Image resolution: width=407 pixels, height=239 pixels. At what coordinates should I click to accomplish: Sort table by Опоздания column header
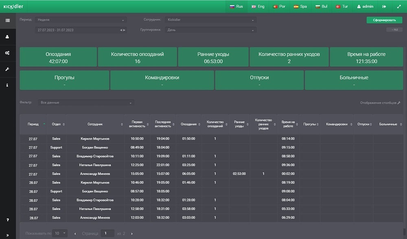click(189, 124)
